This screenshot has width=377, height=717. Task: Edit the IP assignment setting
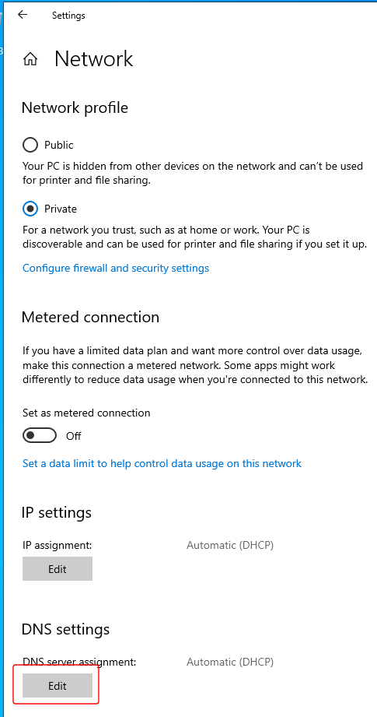coord(58,569)
